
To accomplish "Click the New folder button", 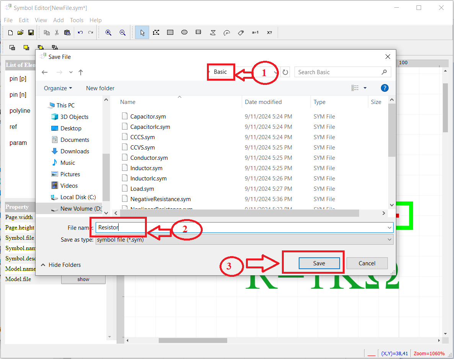I will pyautogui.click(x=100, y=88).
